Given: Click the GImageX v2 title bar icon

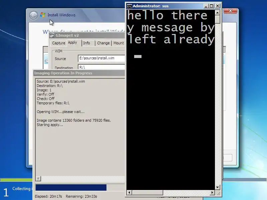Looking at the screenshot, I should 52,35.
